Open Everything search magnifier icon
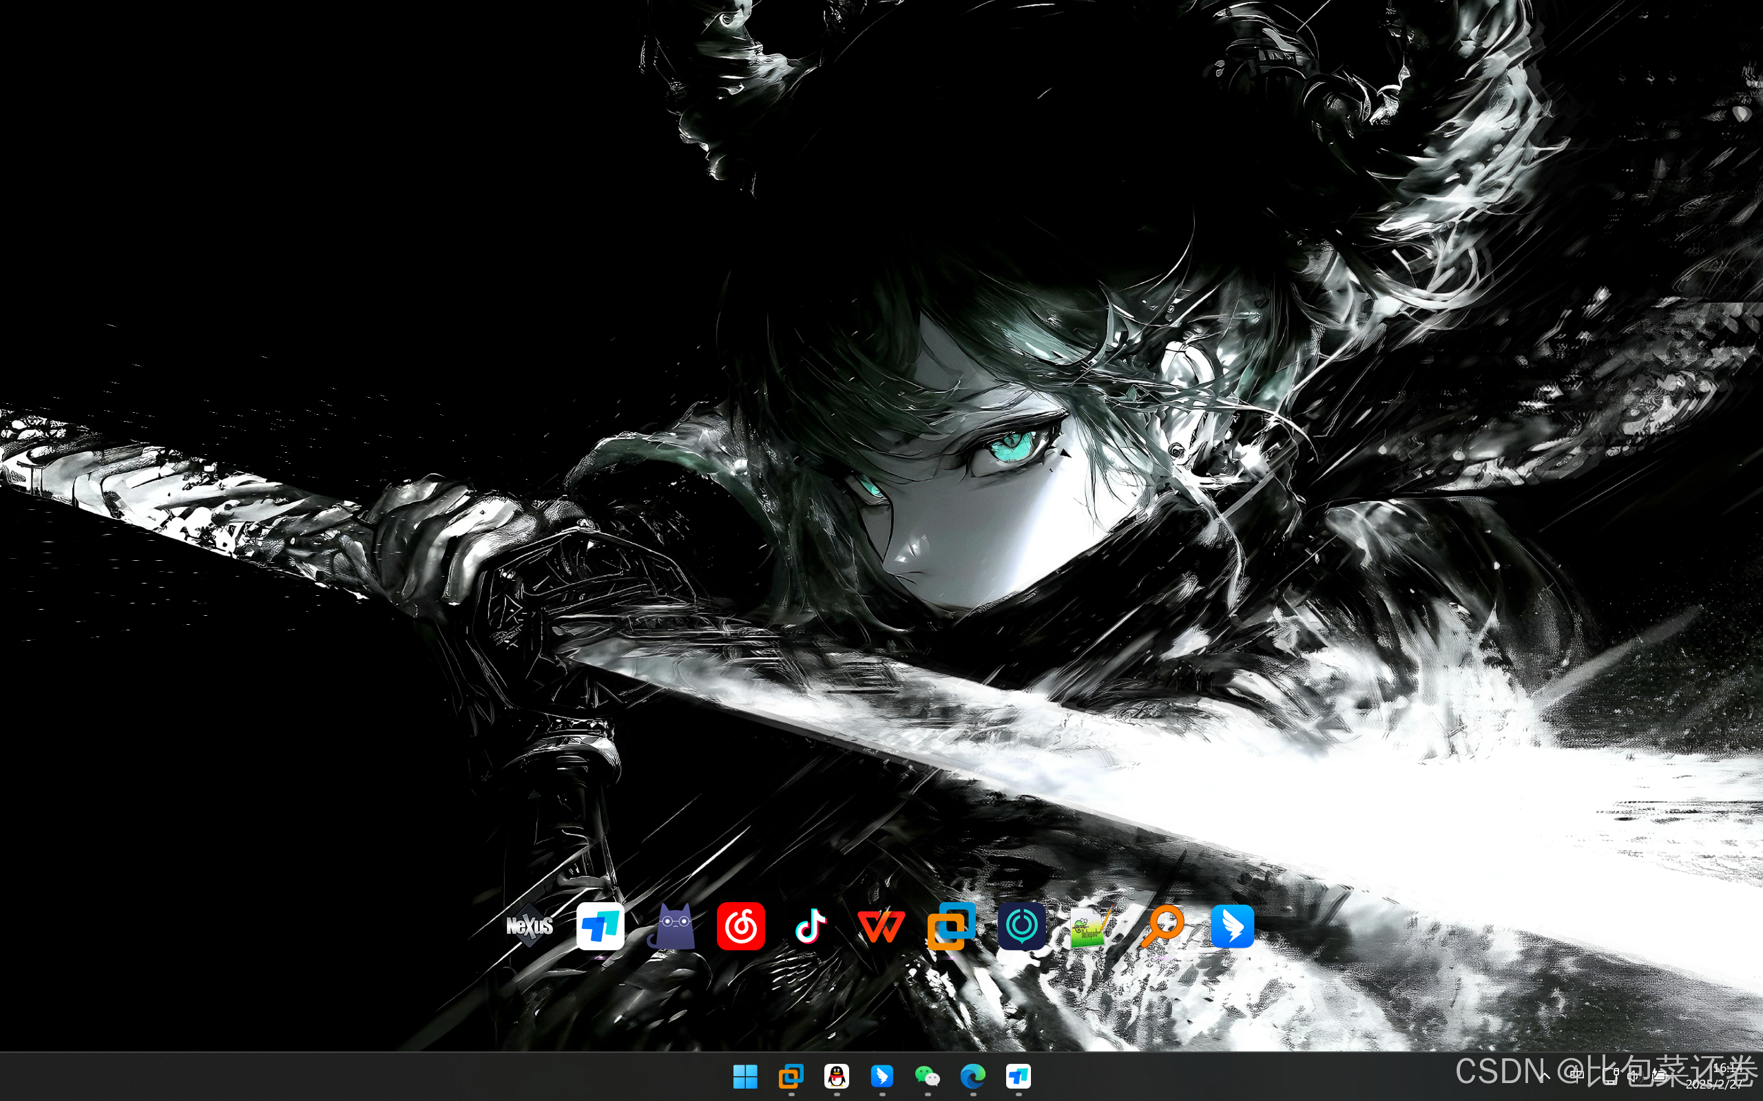 [x=1162, y=926]
